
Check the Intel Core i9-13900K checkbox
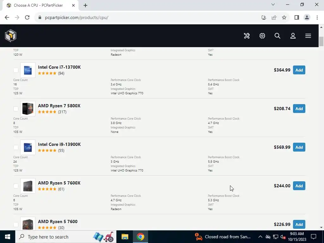pyautogui.click(x=16, y=147)
